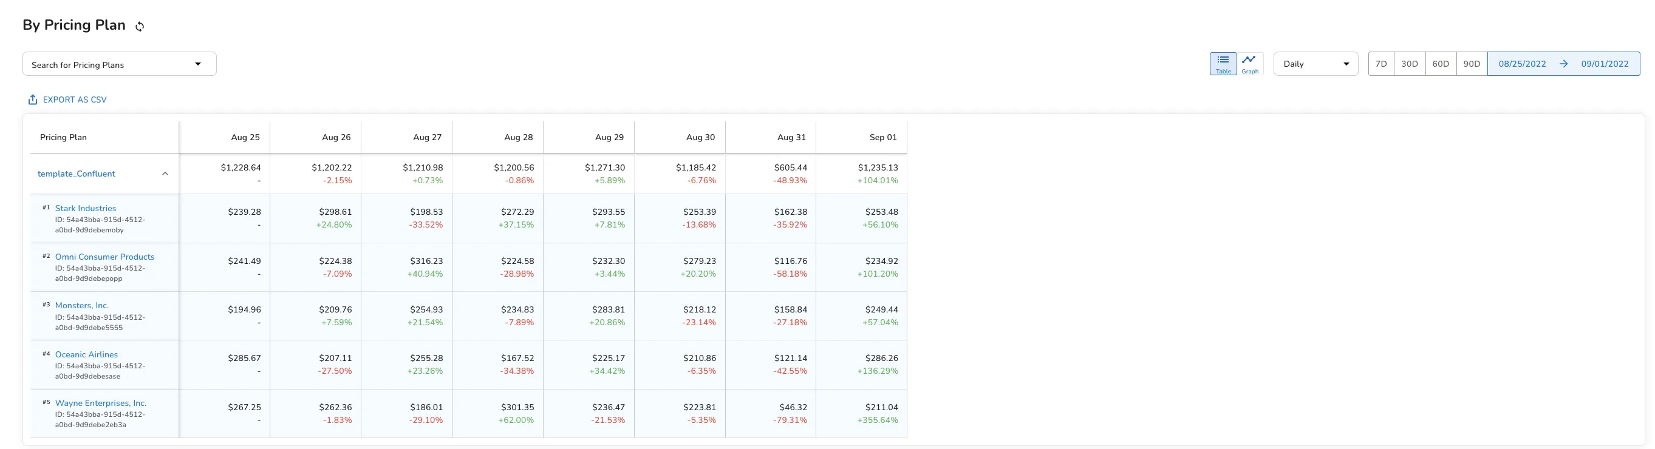Click the refresh icon beside By Pricing Plan
This screenshot has width=1655, height=449.
(140, 26)
